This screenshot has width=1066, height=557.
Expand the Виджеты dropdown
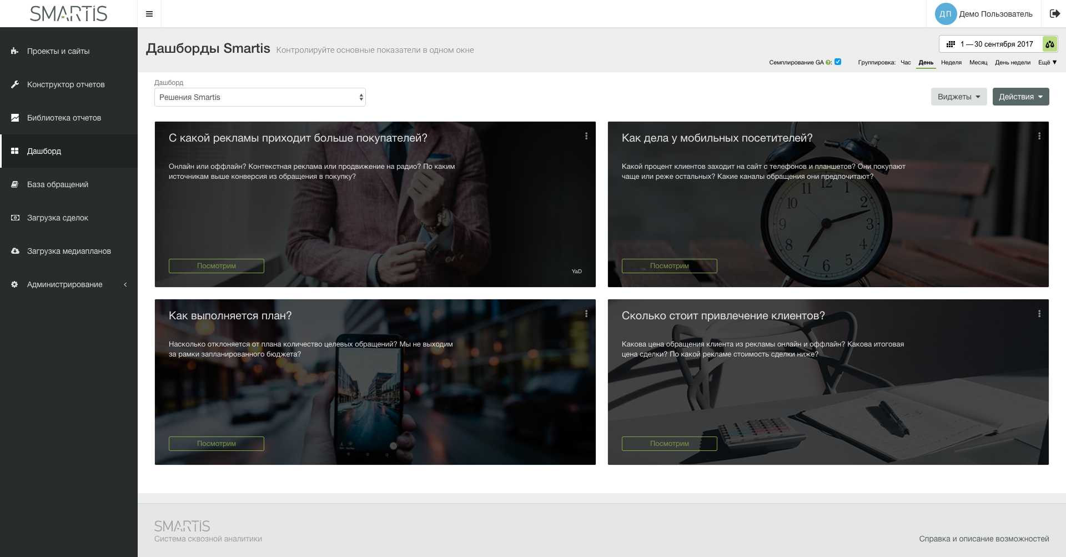959,97
